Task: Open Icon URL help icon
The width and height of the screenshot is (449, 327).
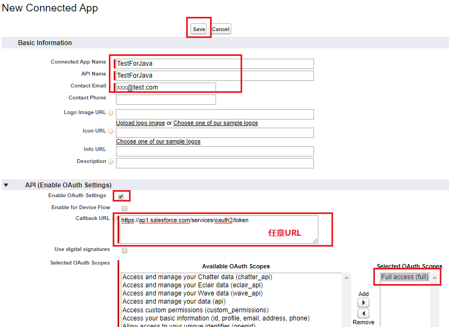Action: [x=110, y=131]
